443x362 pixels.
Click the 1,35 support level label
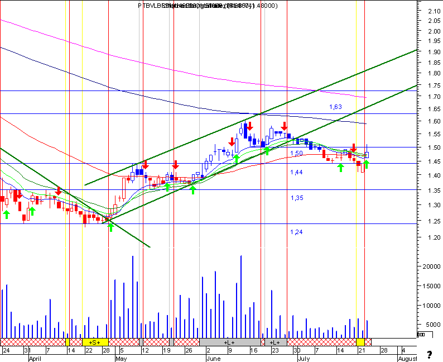(297, 198)
